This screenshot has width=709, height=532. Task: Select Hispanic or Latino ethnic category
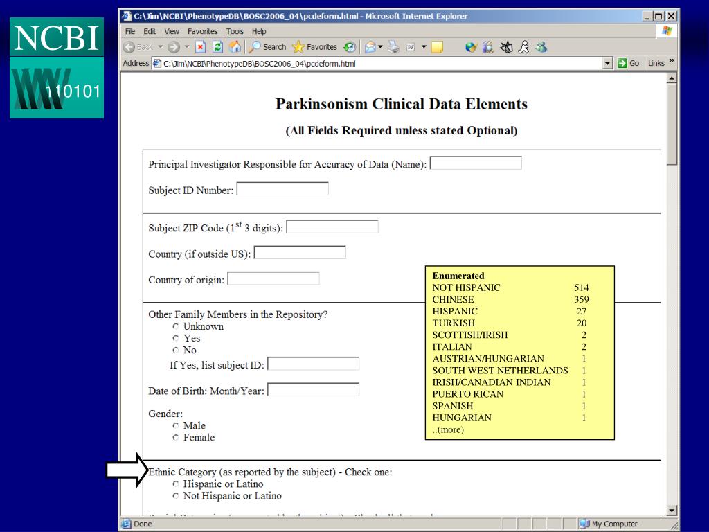[x=175, y=484]
